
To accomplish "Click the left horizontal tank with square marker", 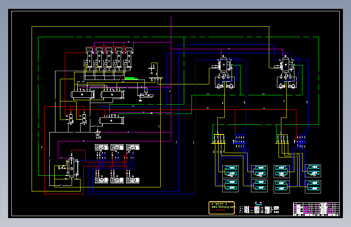I will [83, 95].
